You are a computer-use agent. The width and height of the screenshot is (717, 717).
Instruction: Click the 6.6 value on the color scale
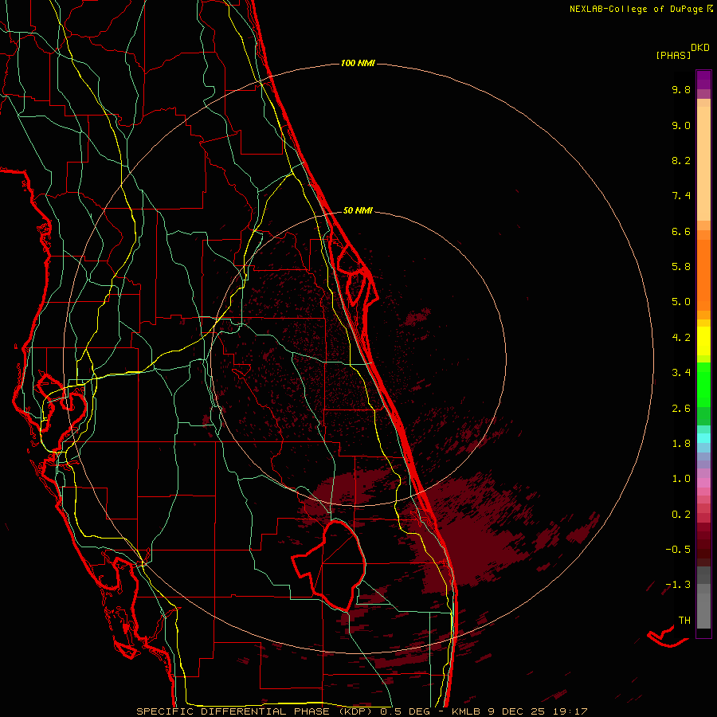(x=681, y=231)
